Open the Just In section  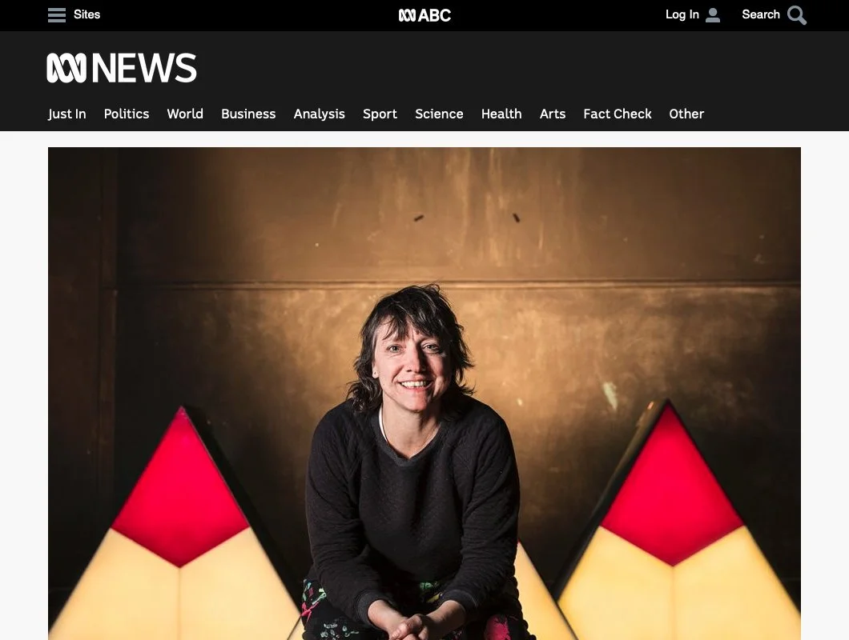click(x=67, y=114)
